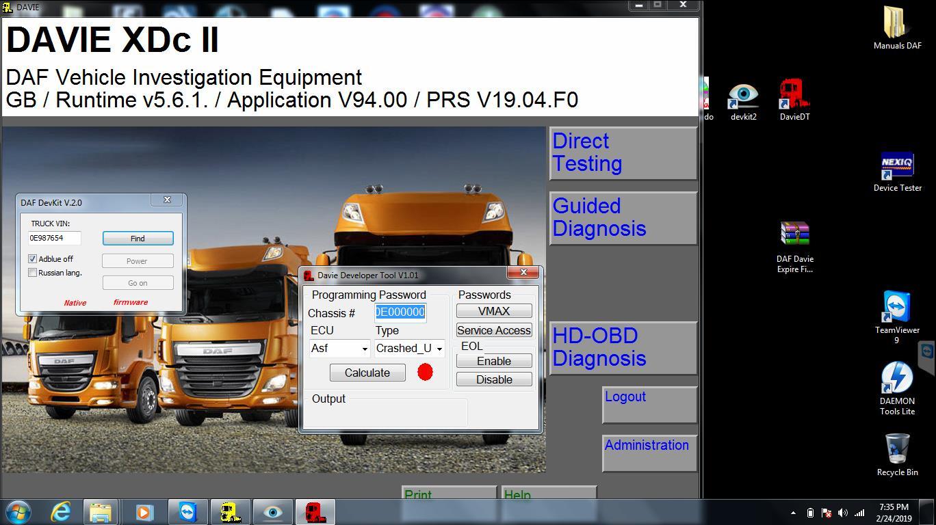Expand the ECU dropdown showing Asf
936x525 pixels.
click(x=365, y=349)
